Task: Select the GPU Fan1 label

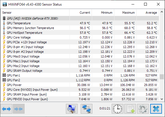Action: 13,75
